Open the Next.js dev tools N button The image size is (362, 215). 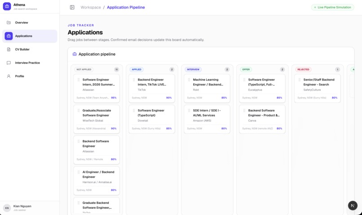point(353,206)
